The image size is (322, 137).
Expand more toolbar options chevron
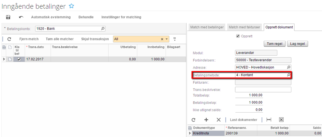[175, 39]
